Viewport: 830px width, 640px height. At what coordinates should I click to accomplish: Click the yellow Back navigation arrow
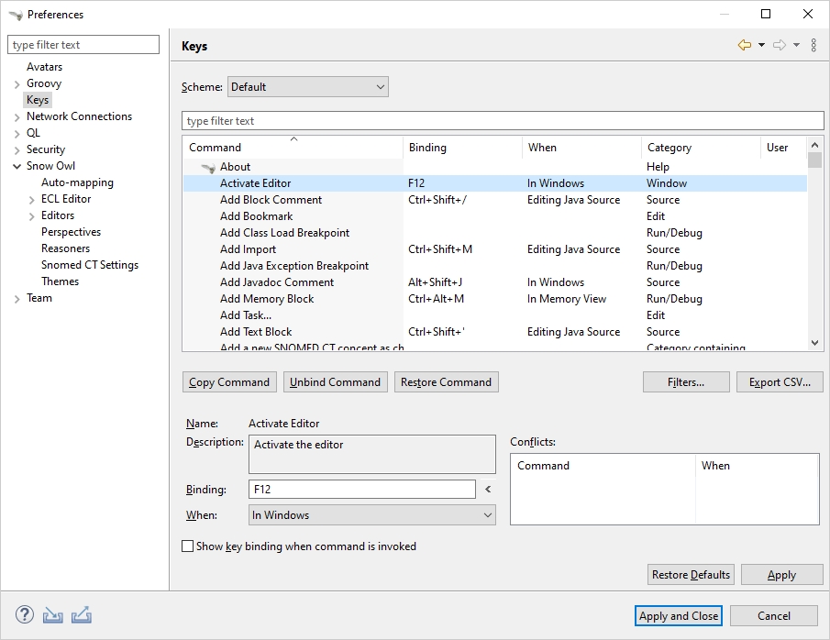[x=744, y=46]
